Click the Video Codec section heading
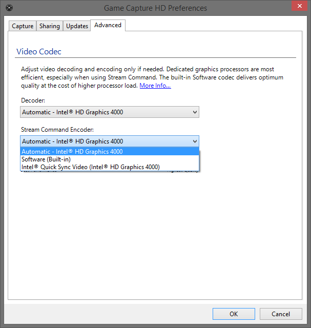311x328 pixels. pos(39,52)
